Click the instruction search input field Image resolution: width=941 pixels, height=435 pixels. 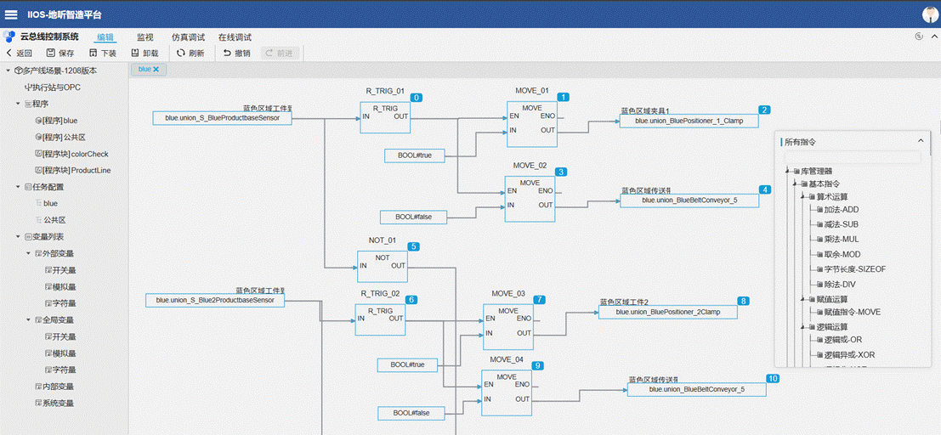852,157
